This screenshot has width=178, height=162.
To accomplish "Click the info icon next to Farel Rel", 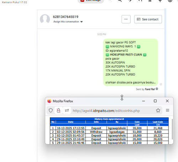I will click(x=157, y=89).
